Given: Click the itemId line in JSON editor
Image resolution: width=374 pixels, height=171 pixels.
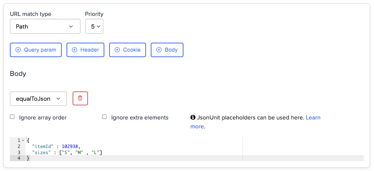Looking at the screenshot, I should (x=133, y=146).
